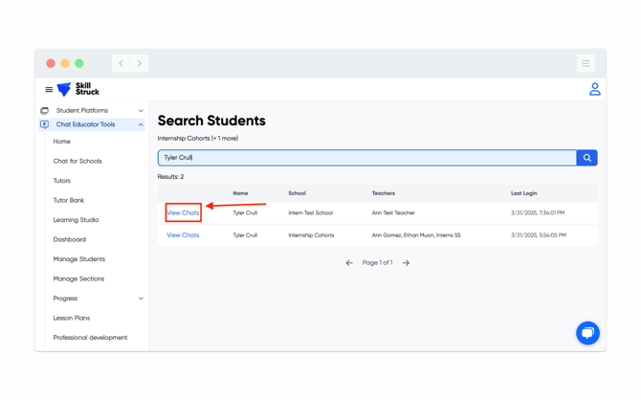The height and width of the screenshot is (400, 641).
Task: Open the user profile icon
Action: (x=594, y=89)
